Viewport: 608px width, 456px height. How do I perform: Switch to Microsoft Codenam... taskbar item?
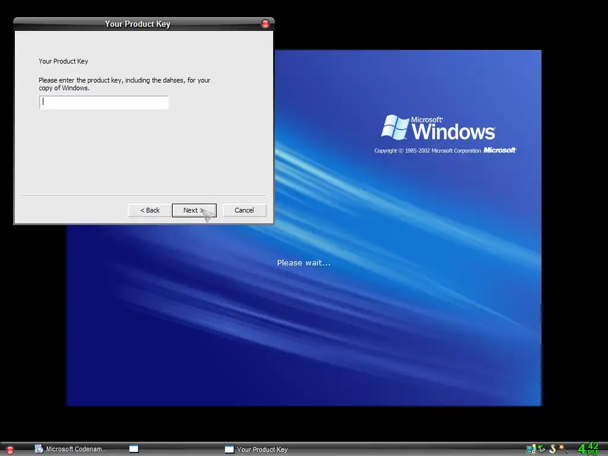[x=71, y=449]
